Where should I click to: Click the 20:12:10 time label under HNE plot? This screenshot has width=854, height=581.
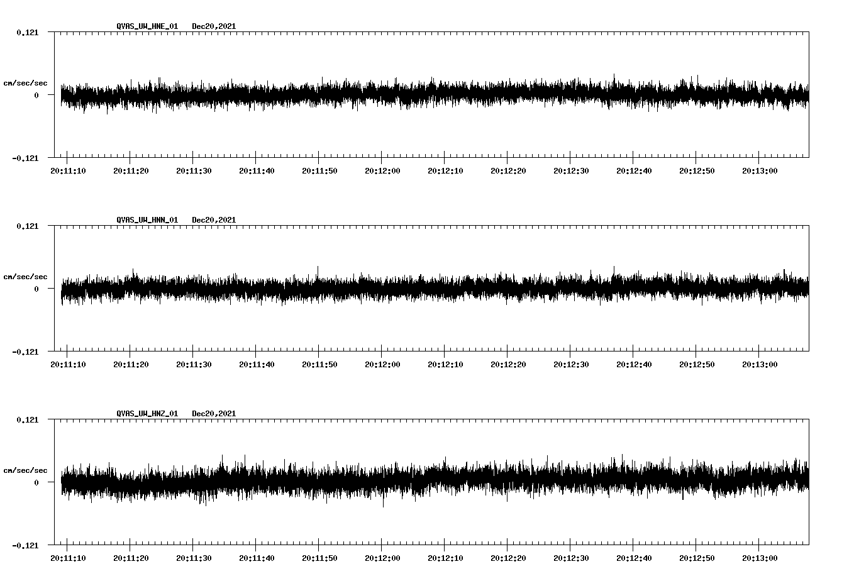point(445,170)
